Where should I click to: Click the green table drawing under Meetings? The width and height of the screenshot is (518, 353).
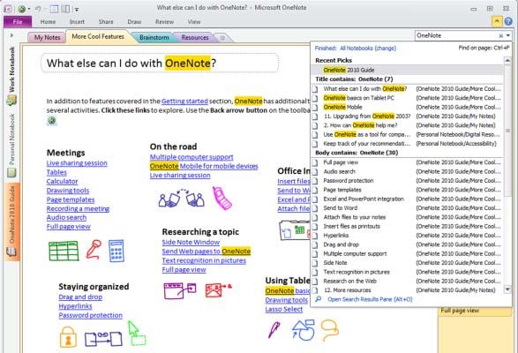pos(64,251)
